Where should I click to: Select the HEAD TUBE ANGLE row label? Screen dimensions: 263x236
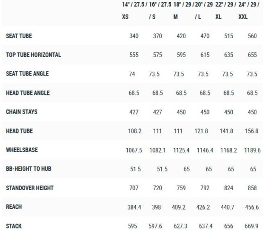pos(28,93)
